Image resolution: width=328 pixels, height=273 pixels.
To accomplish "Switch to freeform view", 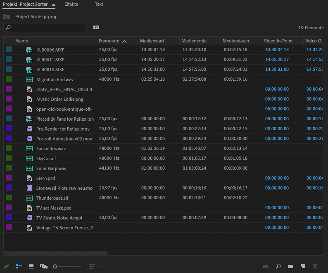I will 44,266.
